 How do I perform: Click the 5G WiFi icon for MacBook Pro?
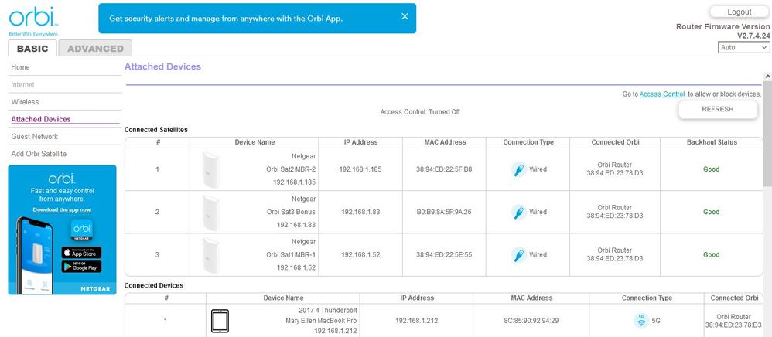coord(641,320)
